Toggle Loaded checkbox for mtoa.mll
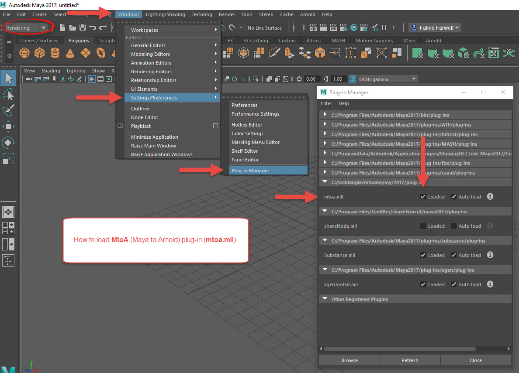This screenshot has width=519, height=373. coord(423,197)
